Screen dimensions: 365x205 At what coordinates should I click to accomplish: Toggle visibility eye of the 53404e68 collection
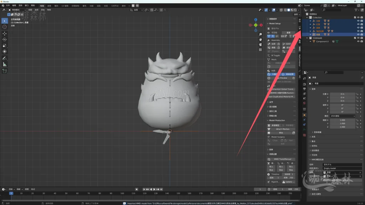pyautogui.click(x=358, y=38)
